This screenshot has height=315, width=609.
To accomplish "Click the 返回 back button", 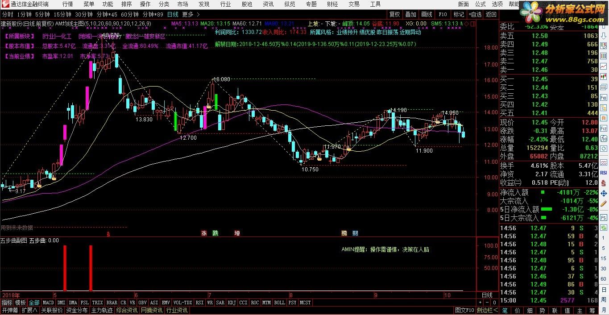I will click(x=491, y=14).
